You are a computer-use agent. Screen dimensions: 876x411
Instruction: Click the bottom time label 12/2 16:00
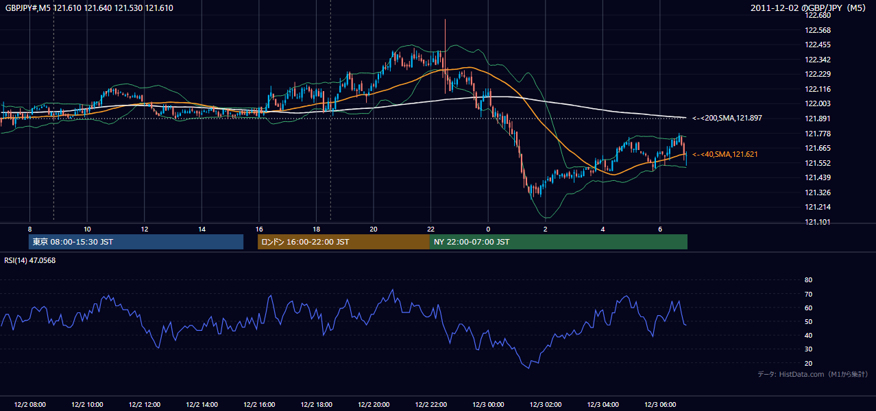click(x=258, y=404)
